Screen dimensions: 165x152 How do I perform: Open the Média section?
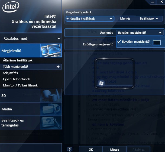tap(31, 109)
